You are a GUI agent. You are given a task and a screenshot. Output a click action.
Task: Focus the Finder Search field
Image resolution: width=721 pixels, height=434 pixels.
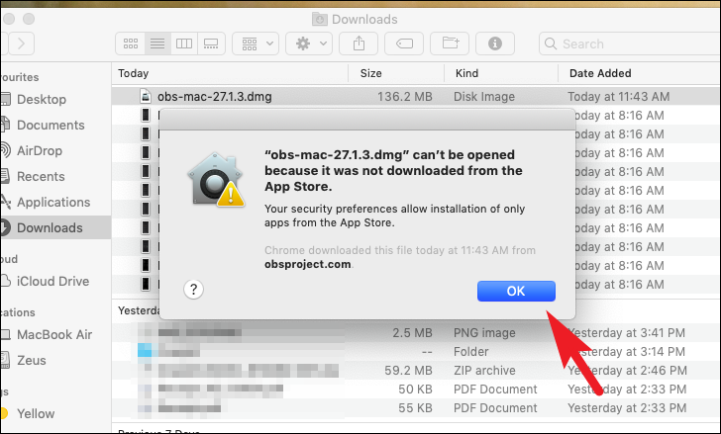tap(630, 43)
